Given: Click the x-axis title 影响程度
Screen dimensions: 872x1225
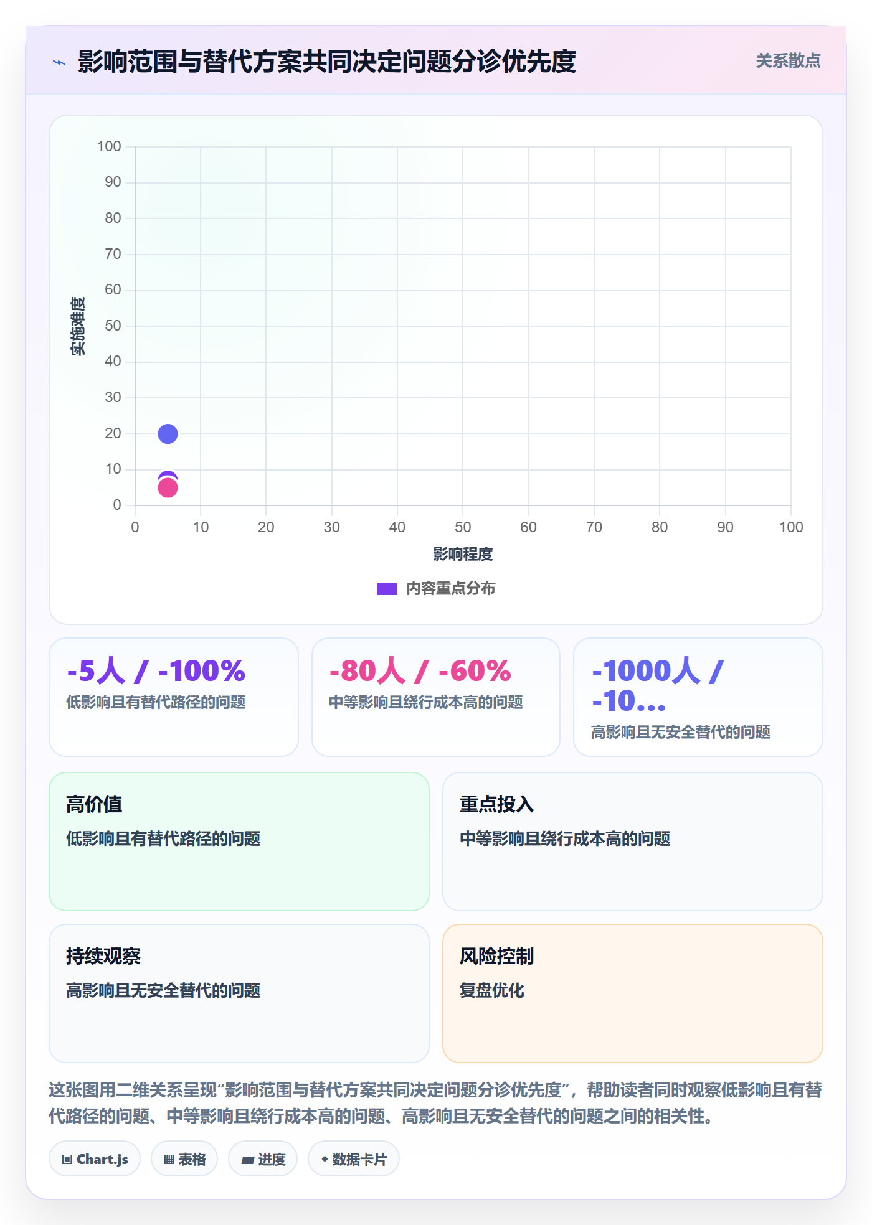Looking at the screenshot, I should pos(463,554).
